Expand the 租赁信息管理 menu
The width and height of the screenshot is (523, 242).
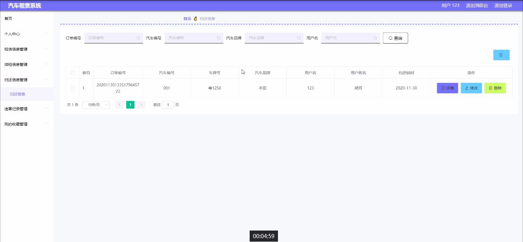tap(26, 49)
